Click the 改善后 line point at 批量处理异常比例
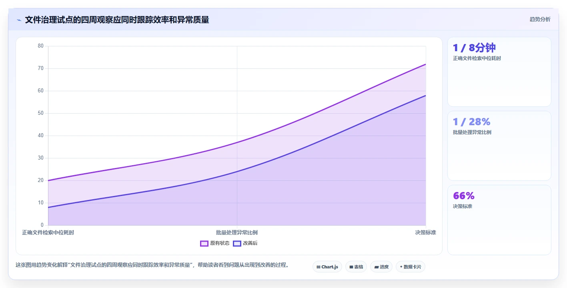 (237, 172)
